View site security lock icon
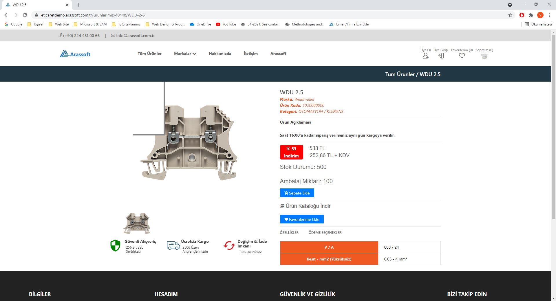Viewport: 556px width, 301px height. (x=36, y=15)
